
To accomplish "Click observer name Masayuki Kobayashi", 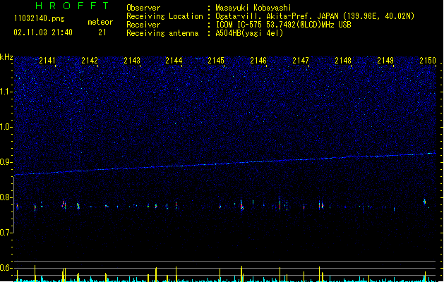I will (253, 8).
